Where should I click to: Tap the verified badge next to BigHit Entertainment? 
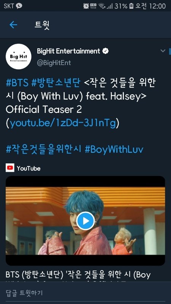pyautogui.click(x=106, y=51)
